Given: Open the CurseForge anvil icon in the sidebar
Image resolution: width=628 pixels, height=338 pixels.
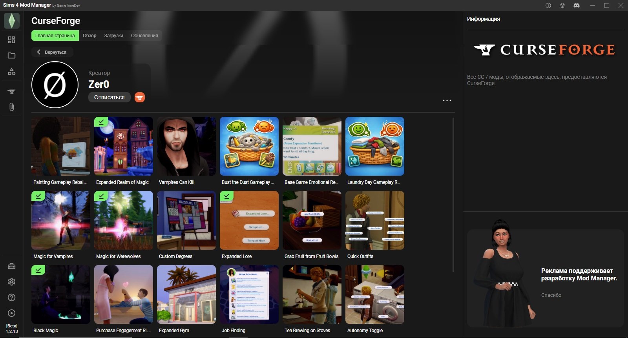Looking at the screenshot, I should 11,91.
